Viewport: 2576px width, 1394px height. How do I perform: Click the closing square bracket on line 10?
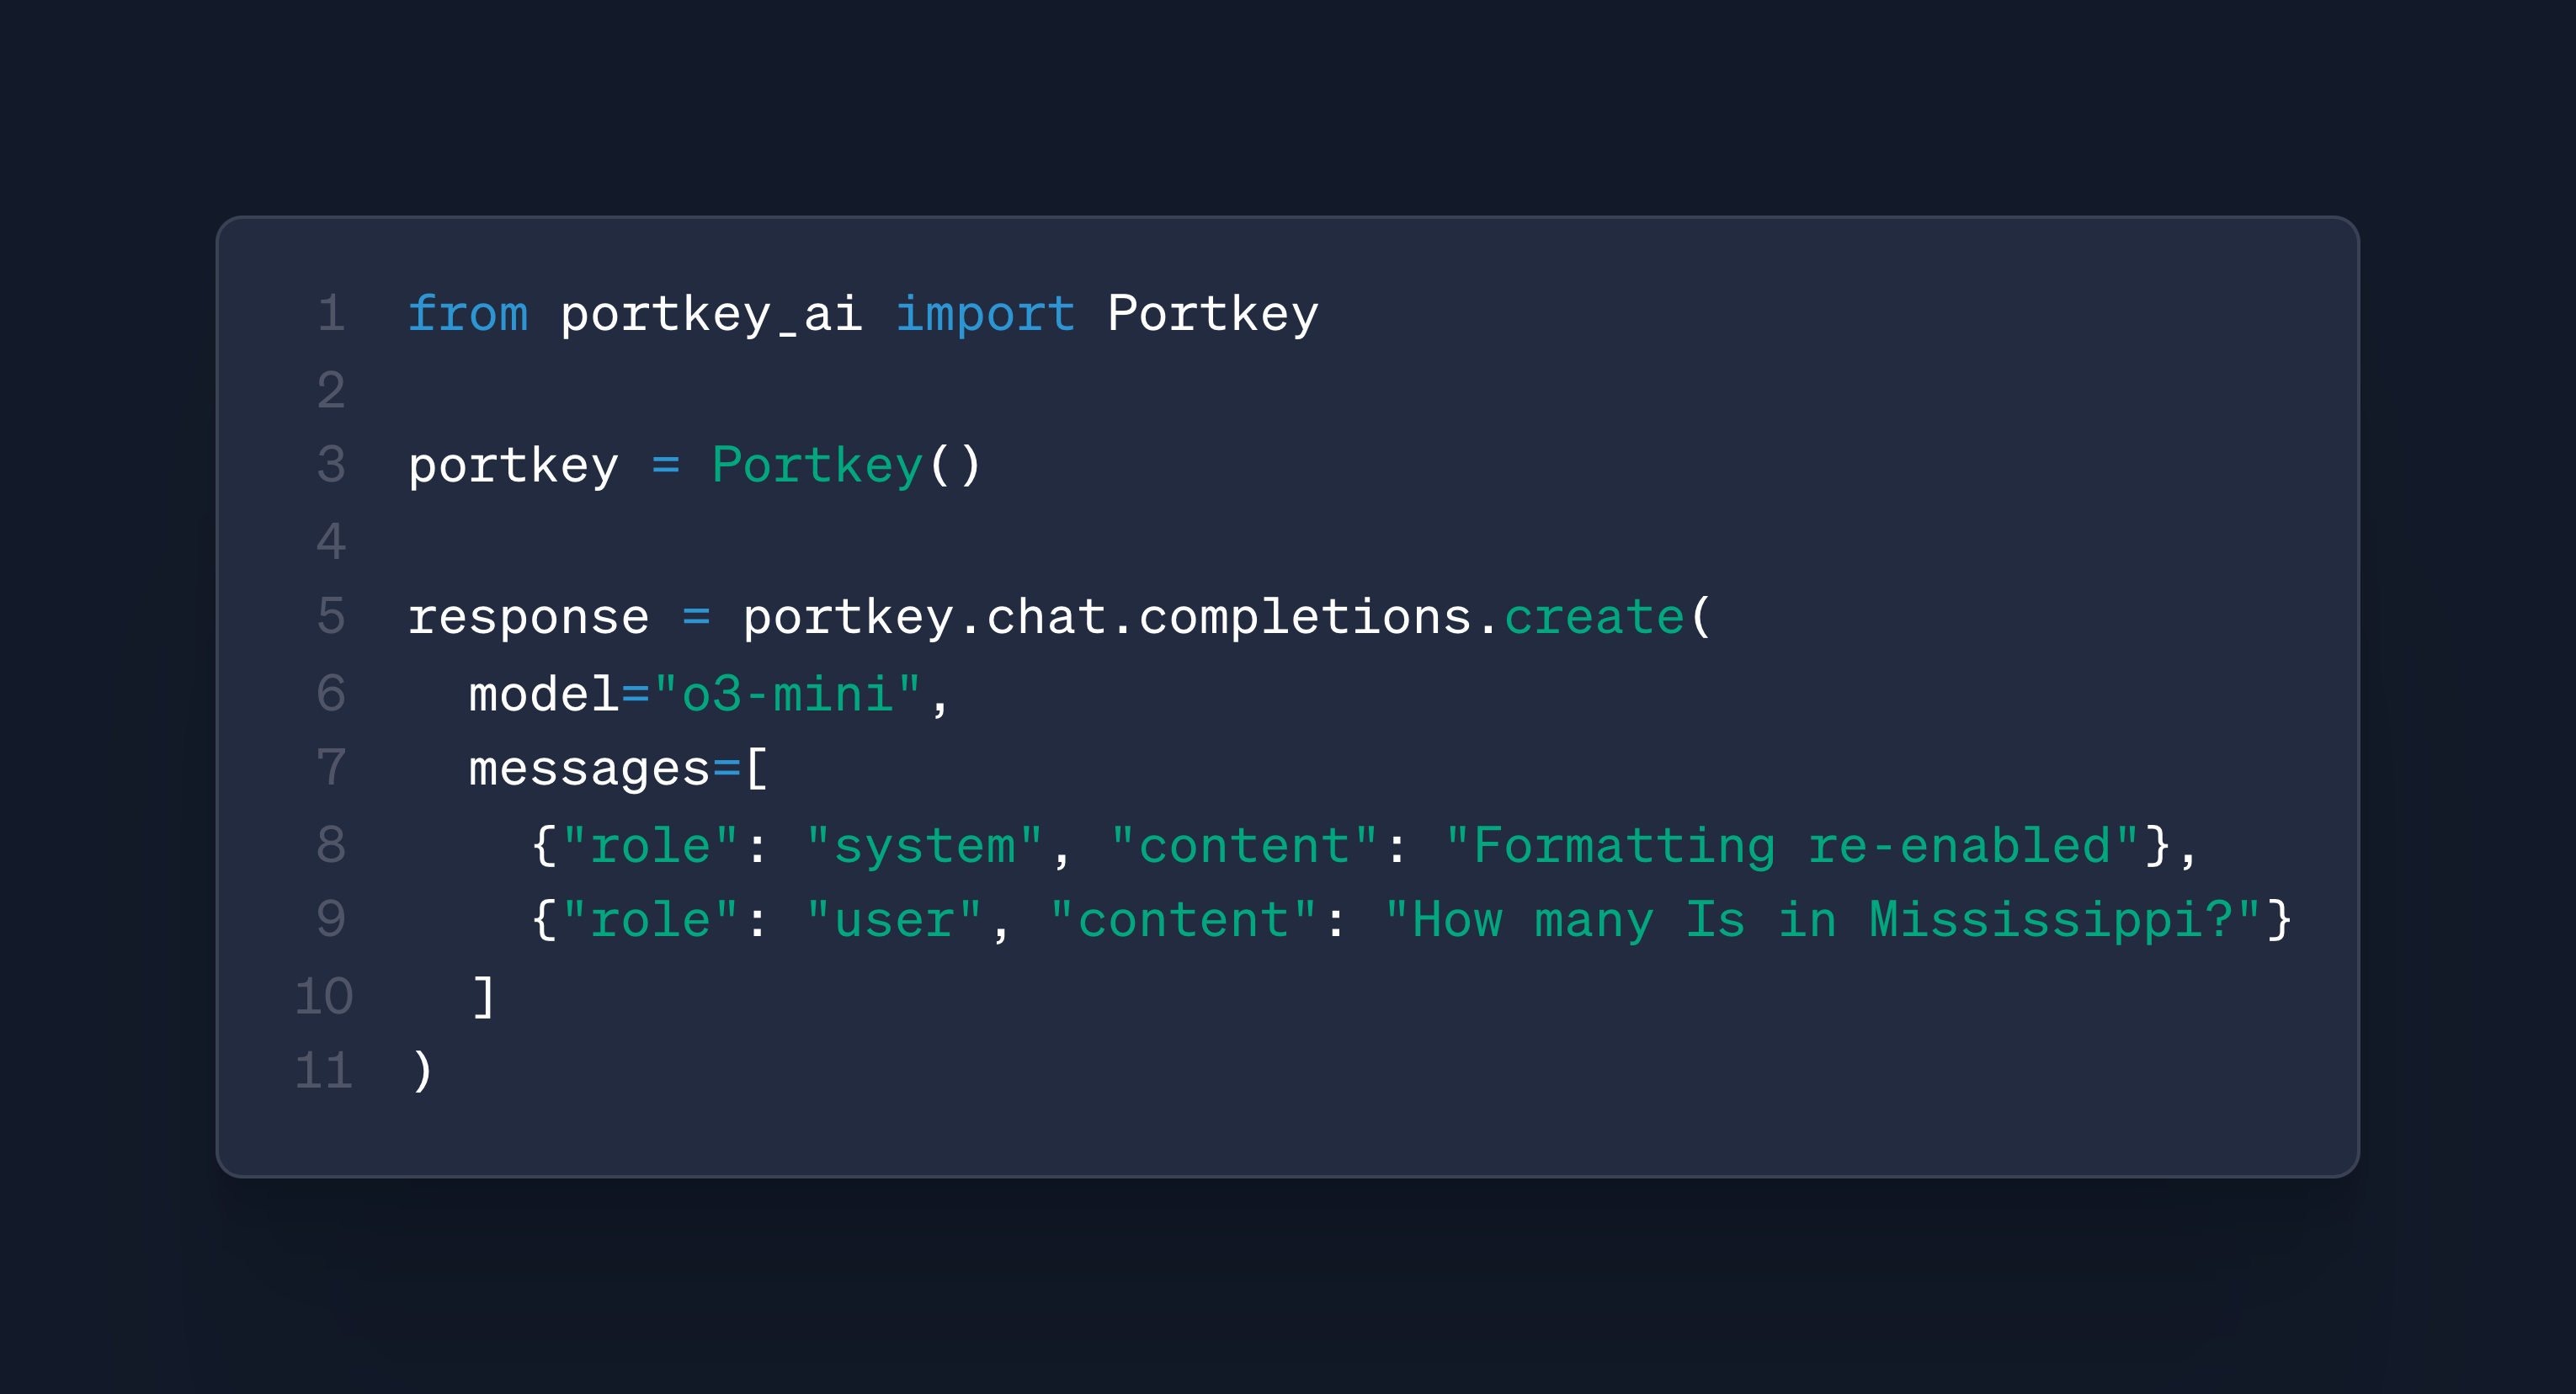483,998
